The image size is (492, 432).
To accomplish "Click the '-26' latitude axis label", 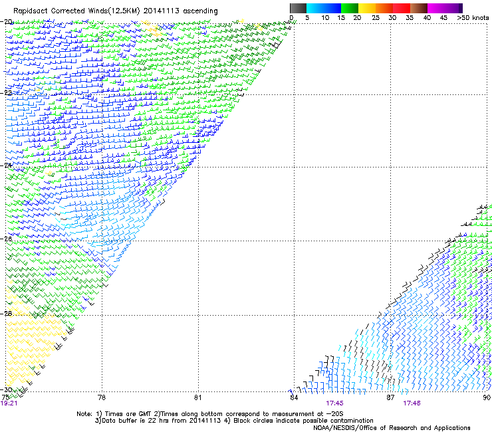I will pos(6,239).
